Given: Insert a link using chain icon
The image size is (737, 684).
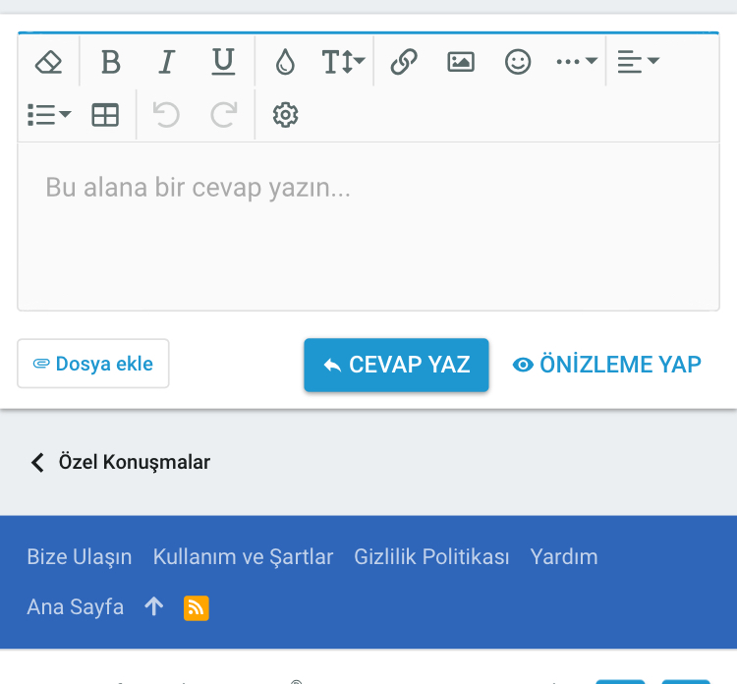Looking at the screenshot, I should tap(404, 62).
